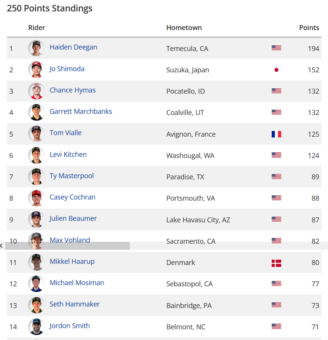Image resolution: width=328 pixels, height=340 pixels.
Task: Open Seth Hammaker's rider link
Action: (75, 304)
